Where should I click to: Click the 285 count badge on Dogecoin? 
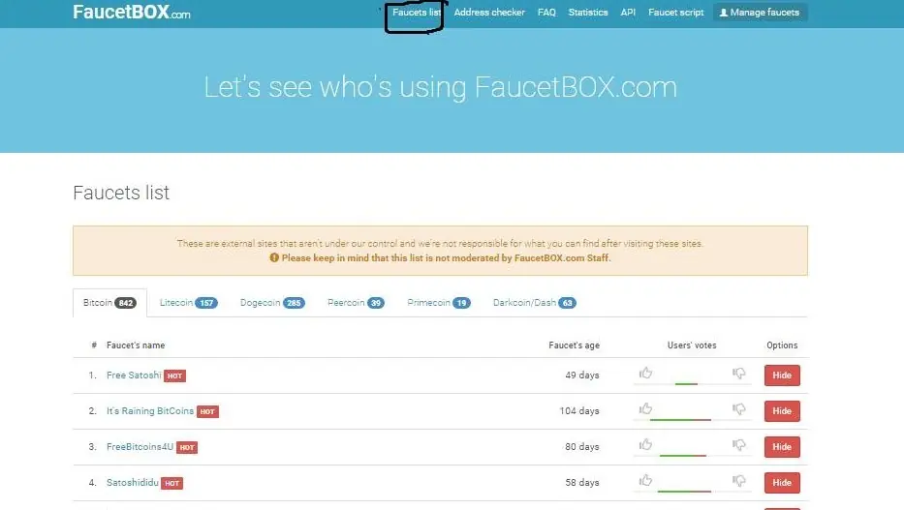[294, 303]
